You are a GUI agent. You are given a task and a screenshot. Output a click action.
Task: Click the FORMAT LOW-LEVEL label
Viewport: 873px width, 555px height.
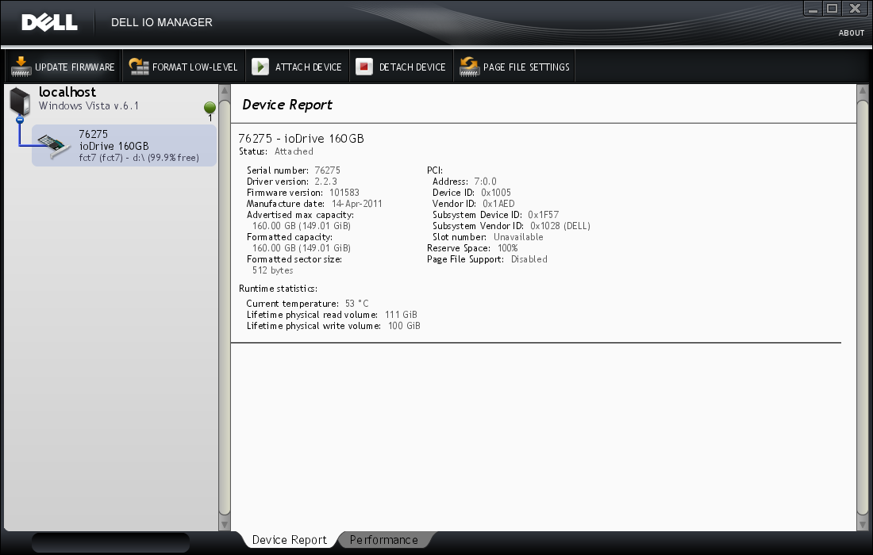(x=195, y=67)
